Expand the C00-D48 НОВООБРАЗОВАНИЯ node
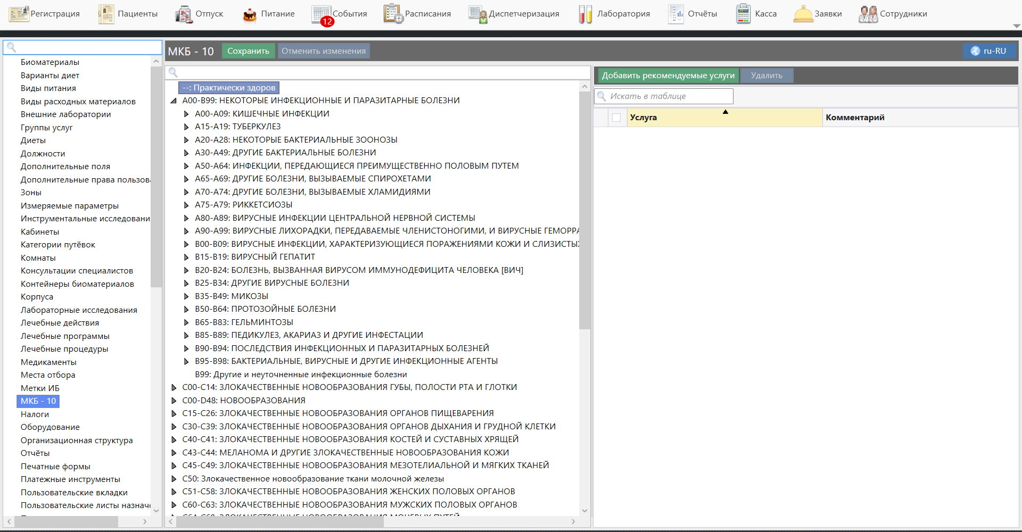Viewport: 1022px width, 532px height. [174, 401]
